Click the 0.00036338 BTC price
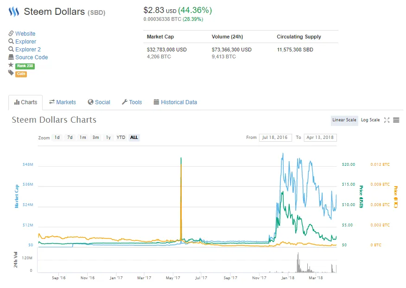 [x=162, y=19]
